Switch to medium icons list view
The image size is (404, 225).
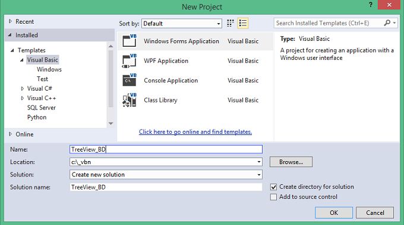(243, 23)
